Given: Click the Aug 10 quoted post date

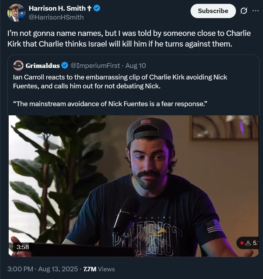Looking at the screenshot, I should (x=136, y=66).
